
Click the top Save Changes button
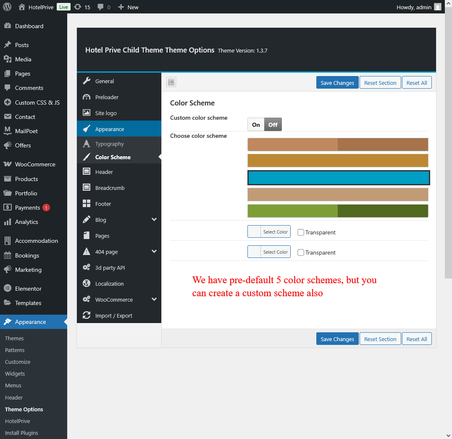[x=337, y=83]
